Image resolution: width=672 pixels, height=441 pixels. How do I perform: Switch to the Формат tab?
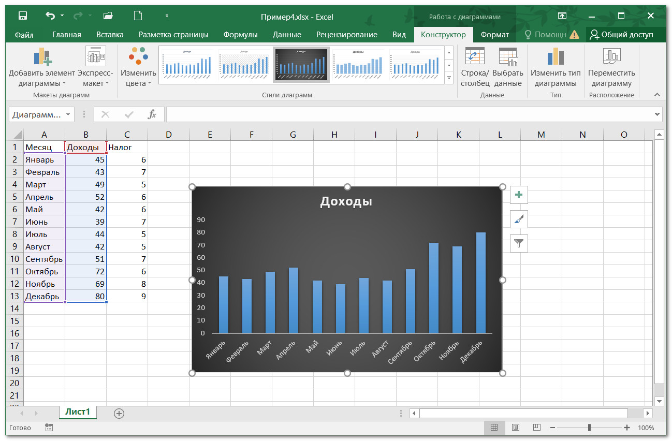pyautogui.click(x=494, y=35)
